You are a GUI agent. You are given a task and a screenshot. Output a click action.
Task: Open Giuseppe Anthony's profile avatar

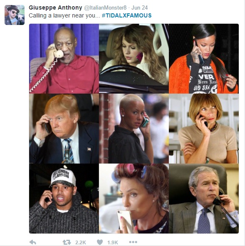(x=15, y=15)
